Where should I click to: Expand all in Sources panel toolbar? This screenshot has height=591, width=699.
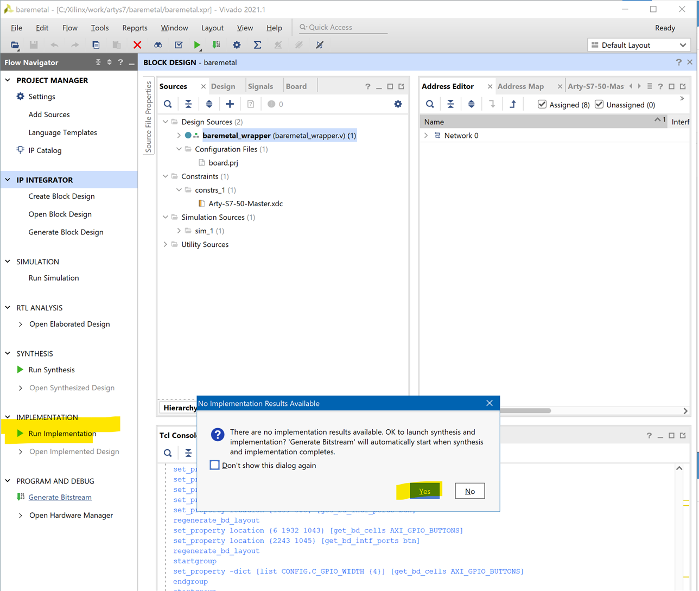point(209,104)
